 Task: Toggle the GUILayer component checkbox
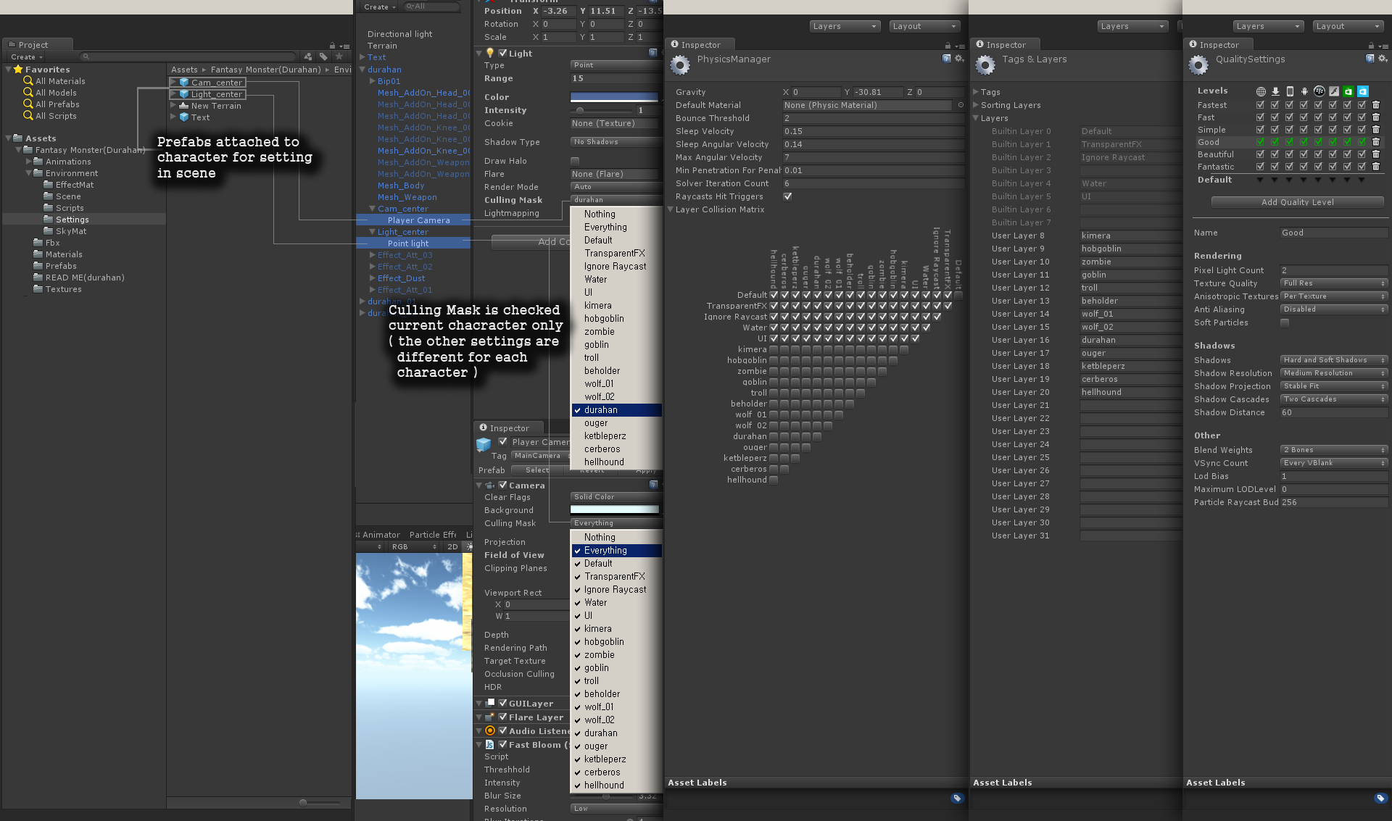click(x=502, y=704)
